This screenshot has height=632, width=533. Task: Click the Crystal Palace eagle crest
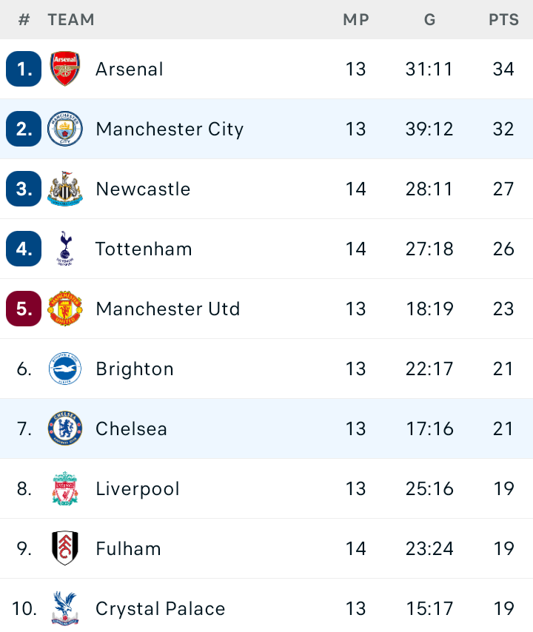65,608
